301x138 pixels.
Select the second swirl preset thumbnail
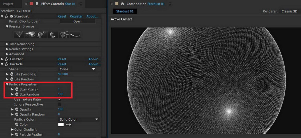pyautogui.click(x=30, y=34)
